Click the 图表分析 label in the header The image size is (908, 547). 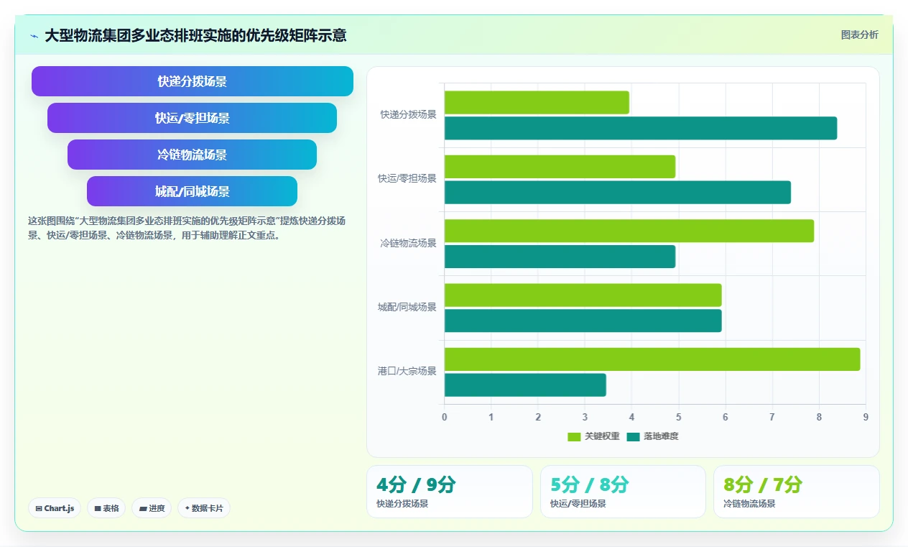[859, 35]
